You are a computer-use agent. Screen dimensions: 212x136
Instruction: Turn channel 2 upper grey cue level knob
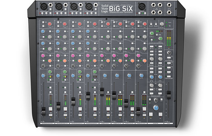[x=65, y=36]
